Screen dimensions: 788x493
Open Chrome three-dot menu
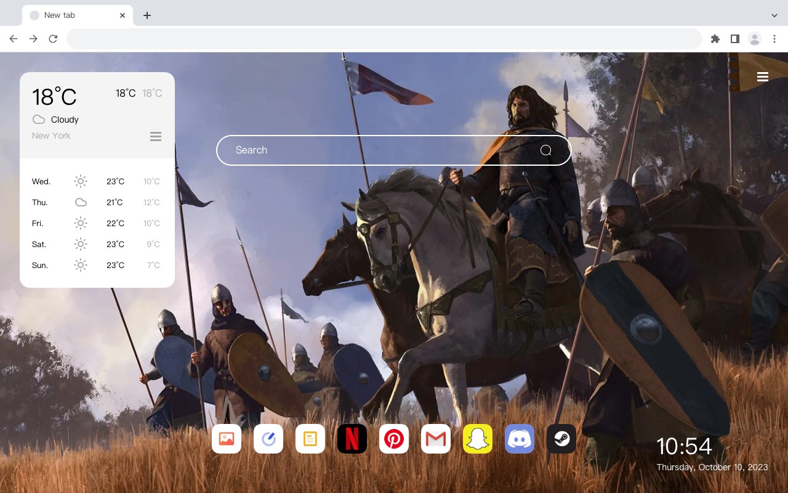pos(774,39)
